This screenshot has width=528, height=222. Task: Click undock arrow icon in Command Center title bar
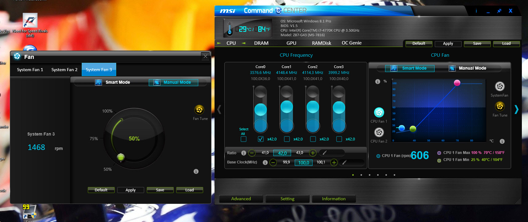coord(499,11)
